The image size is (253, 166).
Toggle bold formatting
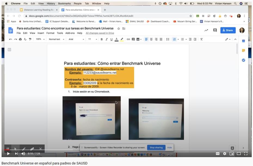(102, 39)
